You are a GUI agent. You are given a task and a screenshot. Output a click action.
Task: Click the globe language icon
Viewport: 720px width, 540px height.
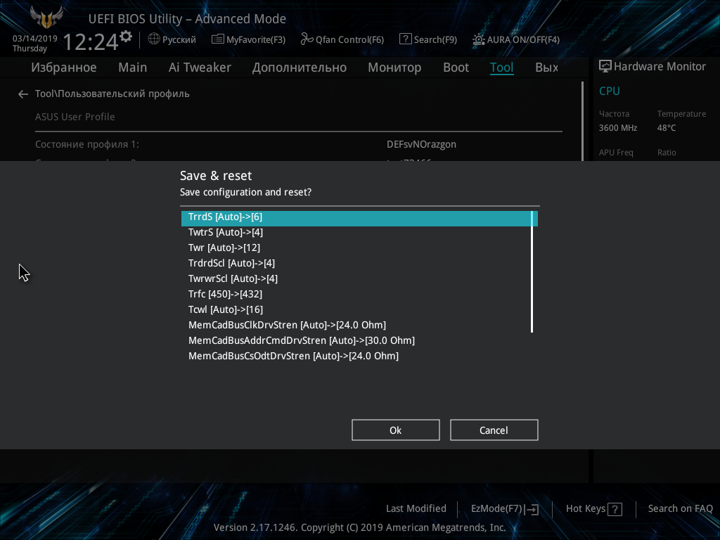click(154, 39)
